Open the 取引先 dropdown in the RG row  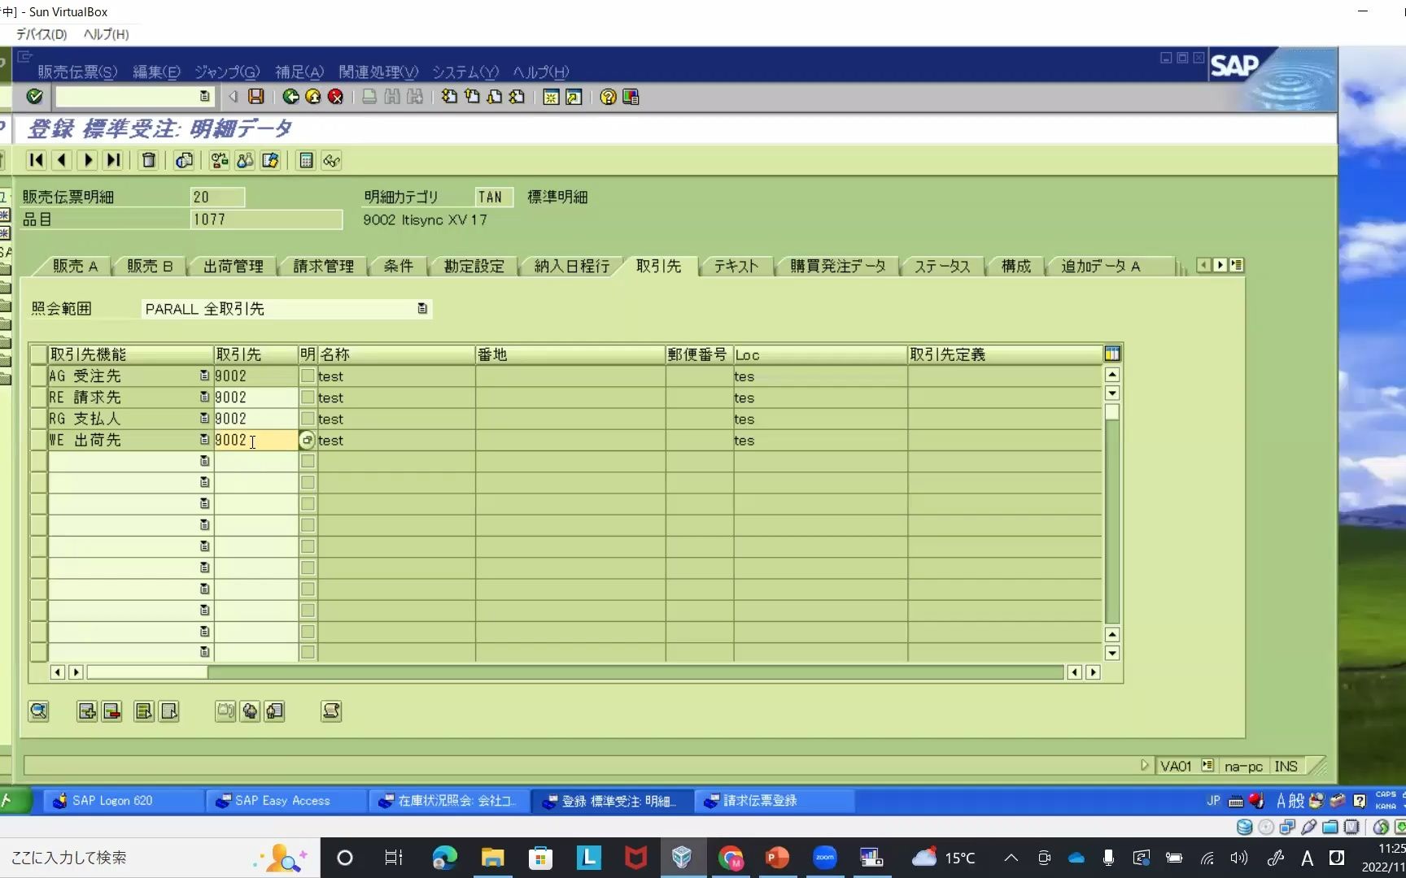pos(203,418)
